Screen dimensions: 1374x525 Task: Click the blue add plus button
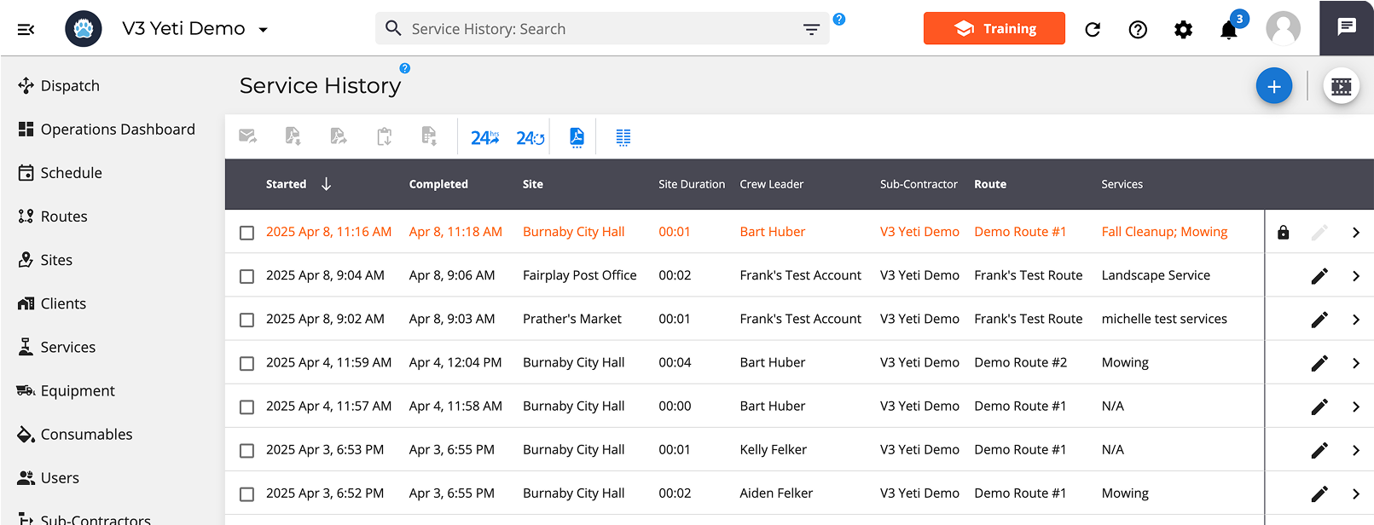coord(1274,86)
